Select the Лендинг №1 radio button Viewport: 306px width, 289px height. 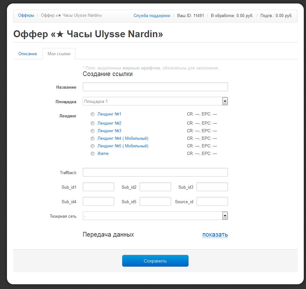93,114
